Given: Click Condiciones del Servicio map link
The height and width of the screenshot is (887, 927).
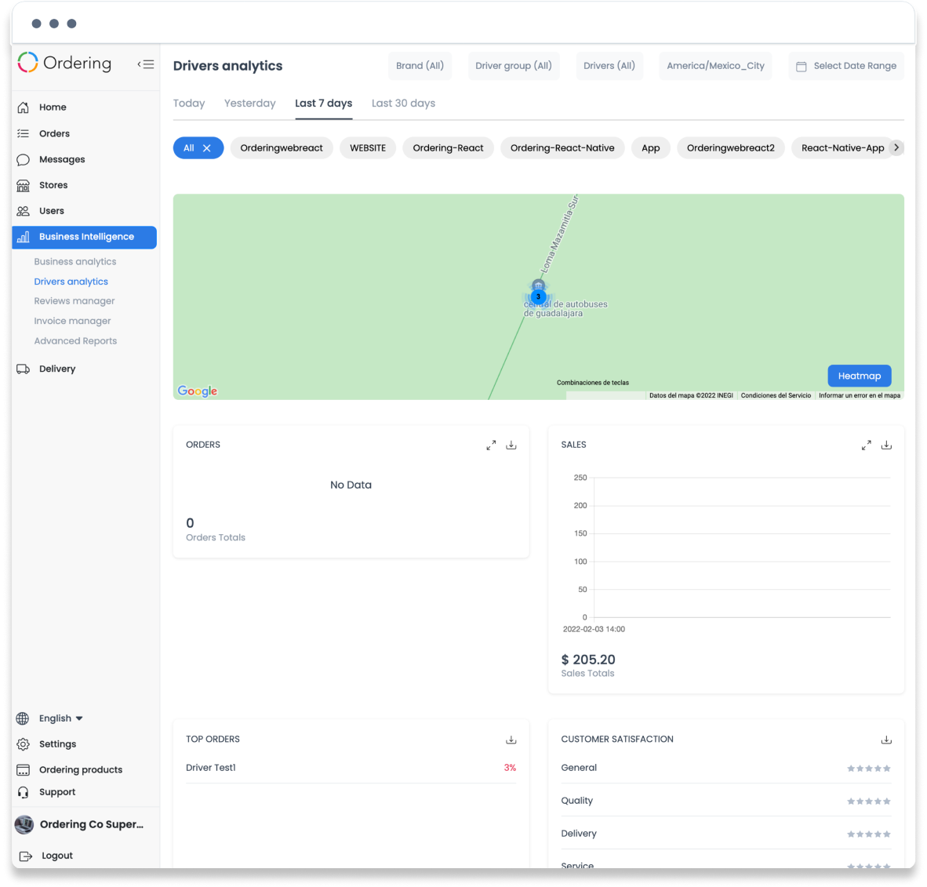Looking at the screenshot, I should pyautogui.click(x=776, y=395).
